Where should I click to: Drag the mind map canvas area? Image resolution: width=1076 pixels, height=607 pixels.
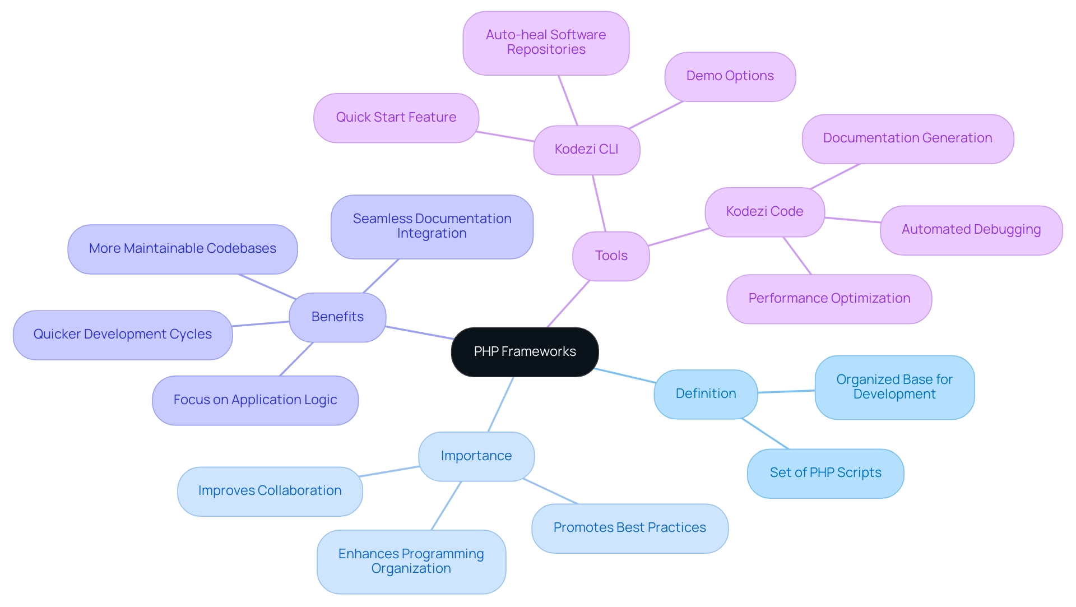point(538,303)
